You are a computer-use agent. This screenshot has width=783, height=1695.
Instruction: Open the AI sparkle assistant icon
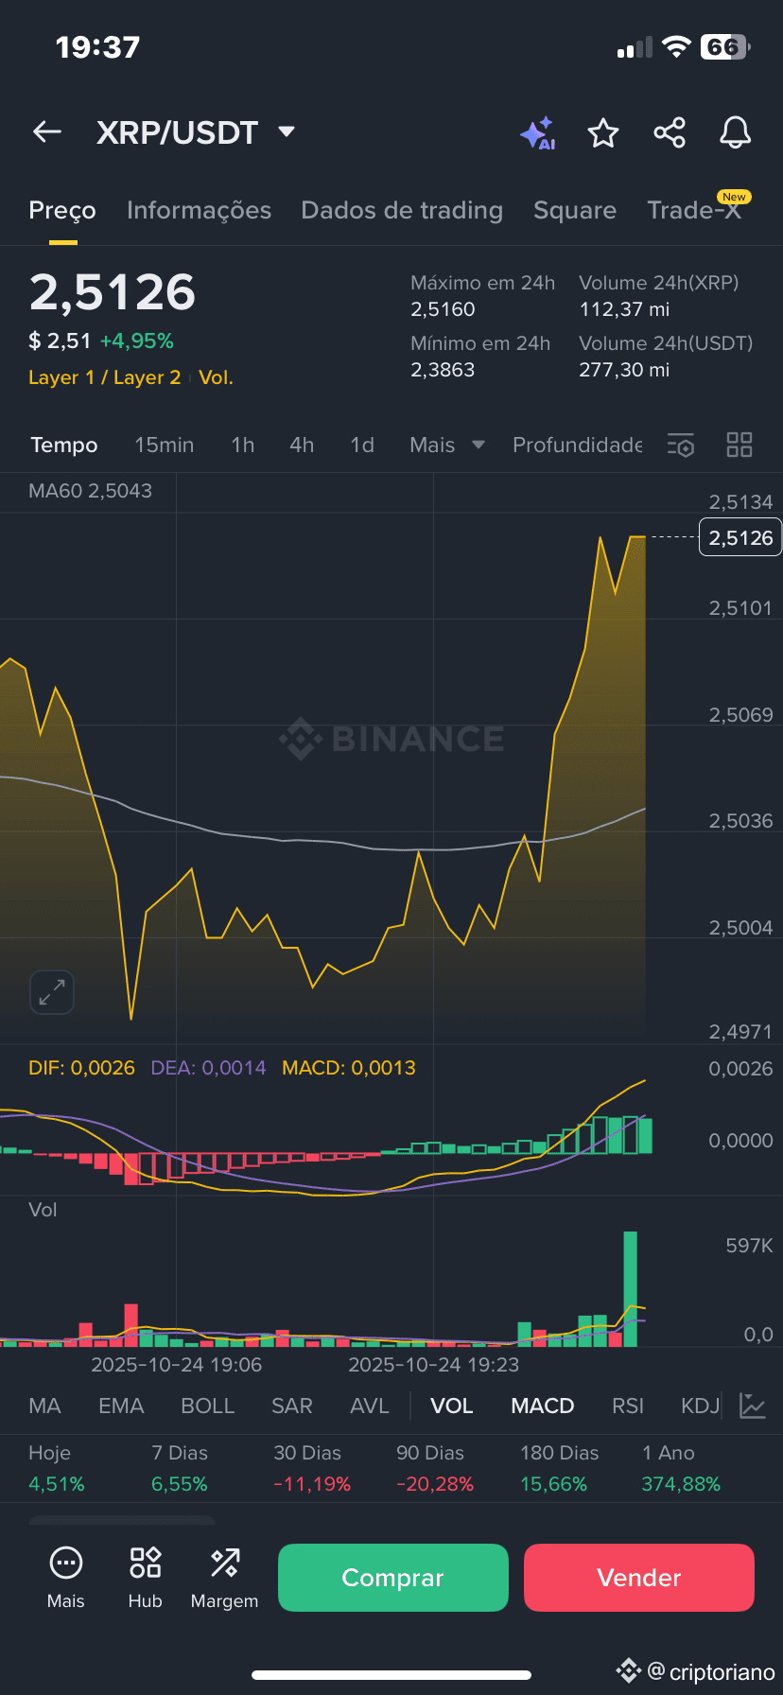coord(538,133)
